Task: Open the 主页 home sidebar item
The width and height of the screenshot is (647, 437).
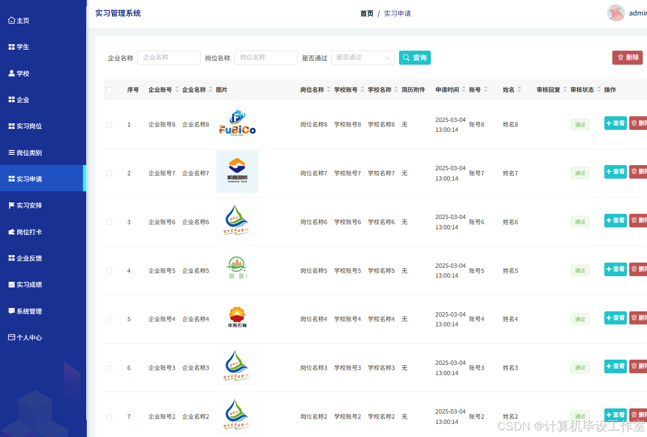Action: [43, 21]
